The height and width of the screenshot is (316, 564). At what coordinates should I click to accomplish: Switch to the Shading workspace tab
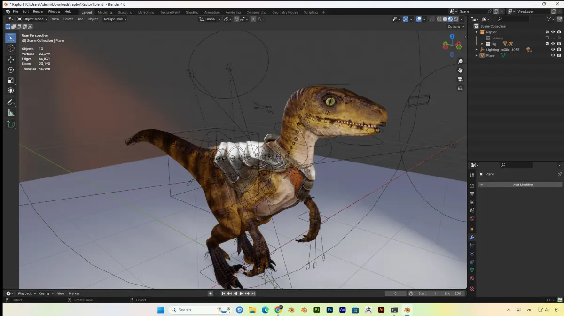pyautogui.click(x=192, y=12)
